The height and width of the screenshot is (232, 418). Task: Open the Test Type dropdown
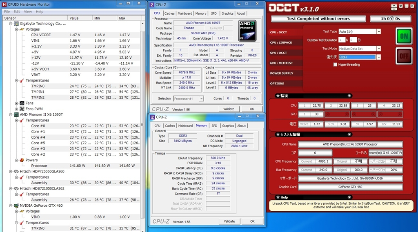point(378,31)
